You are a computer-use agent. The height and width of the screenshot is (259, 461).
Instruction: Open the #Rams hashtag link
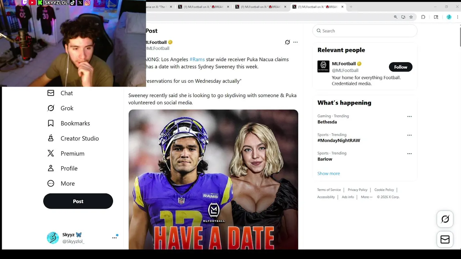(x=197, y=59)
